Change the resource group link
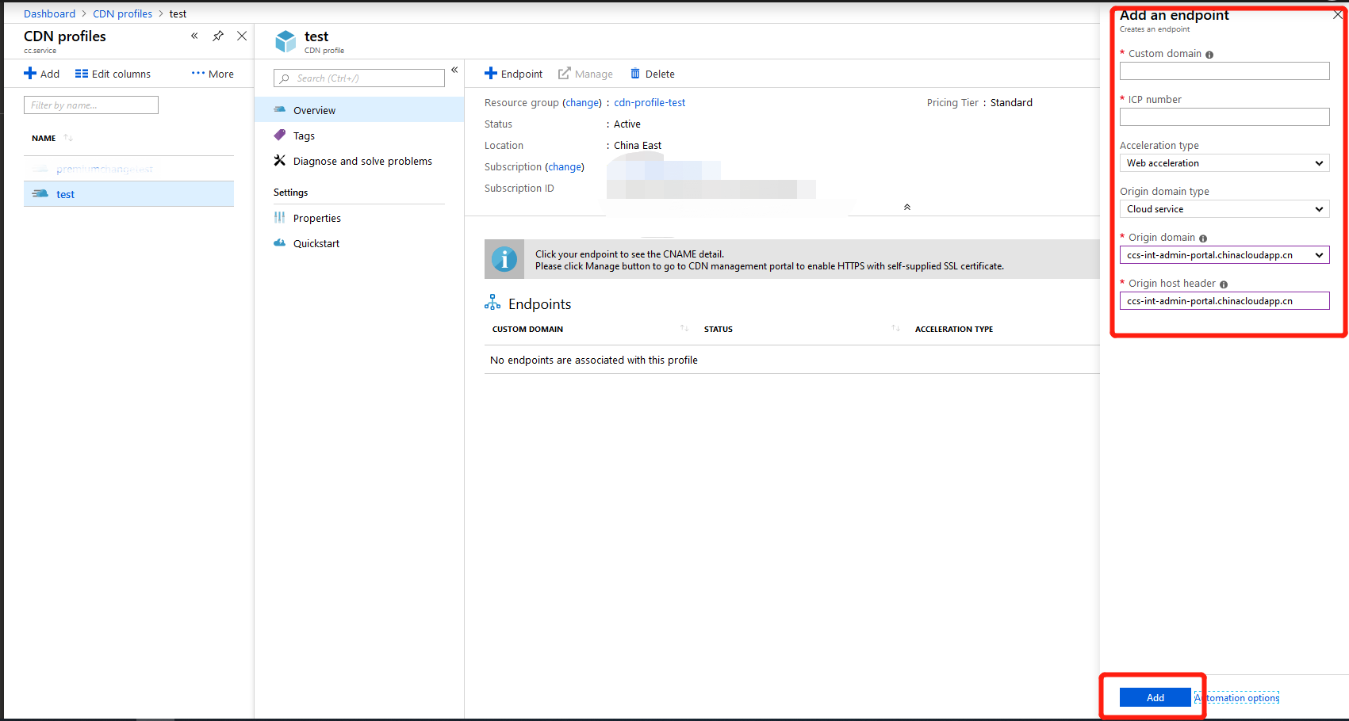Image resolution: width=1349 pixels, height=721 pixels. point(582,103)
